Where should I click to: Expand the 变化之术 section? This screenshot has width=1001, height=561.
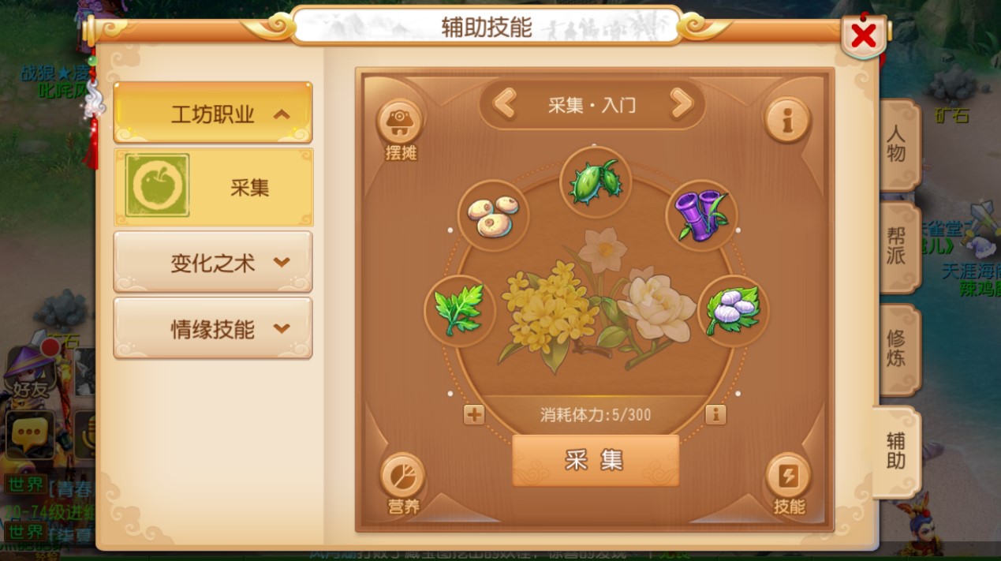[213, 262]
